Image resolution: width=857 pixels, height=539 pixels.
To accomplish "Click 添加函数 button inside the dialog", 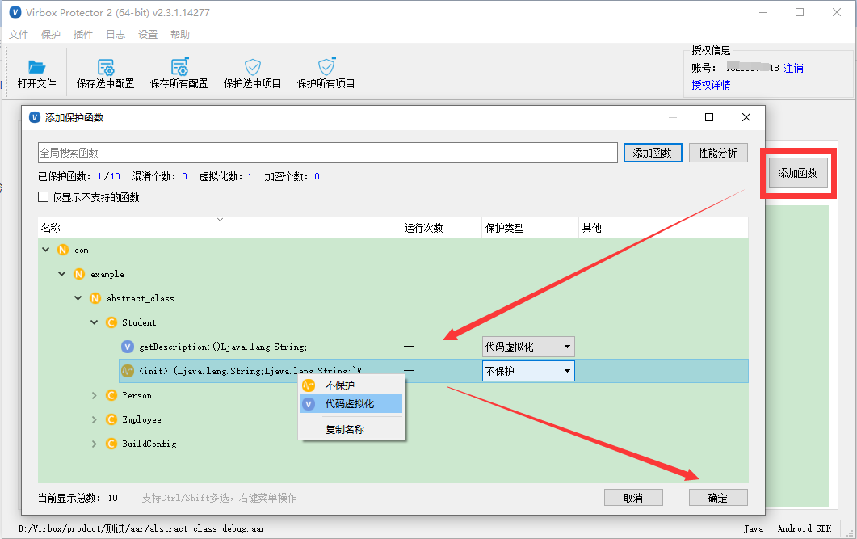I will [653, 153].
